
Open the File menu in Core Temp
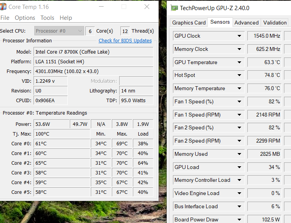[5, 18]
